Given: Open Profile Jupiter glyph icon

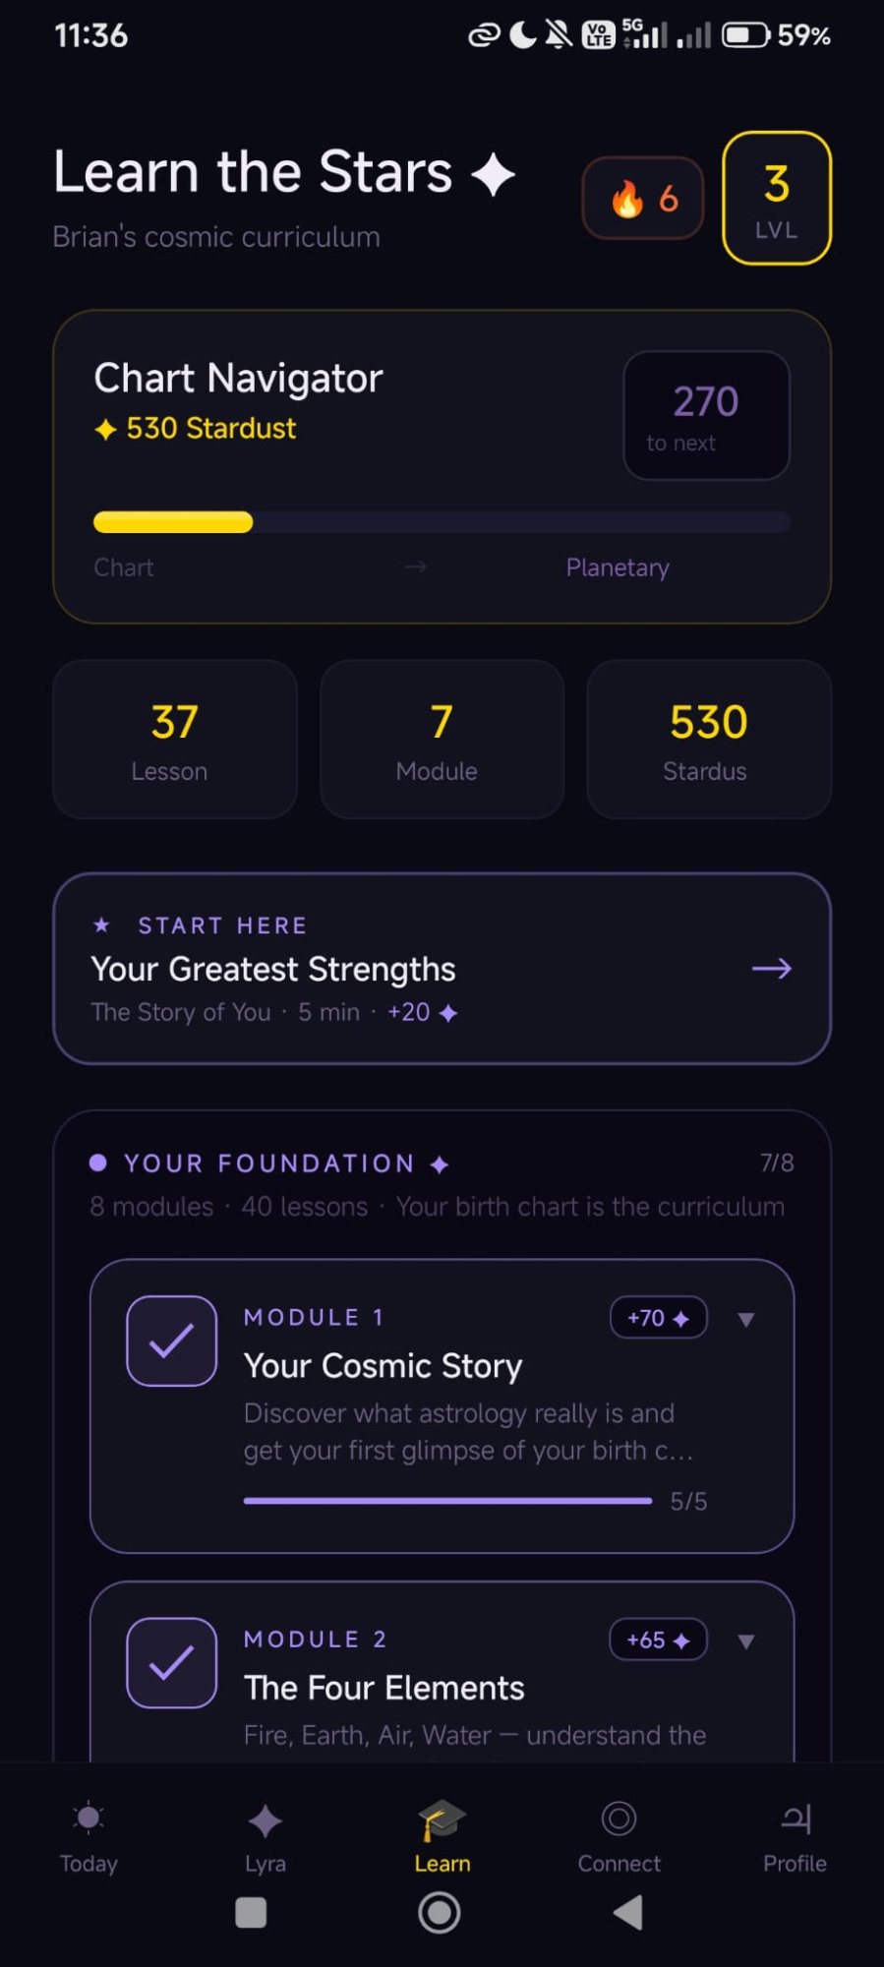Looking at the screenshot, I should pos(796,1818).
